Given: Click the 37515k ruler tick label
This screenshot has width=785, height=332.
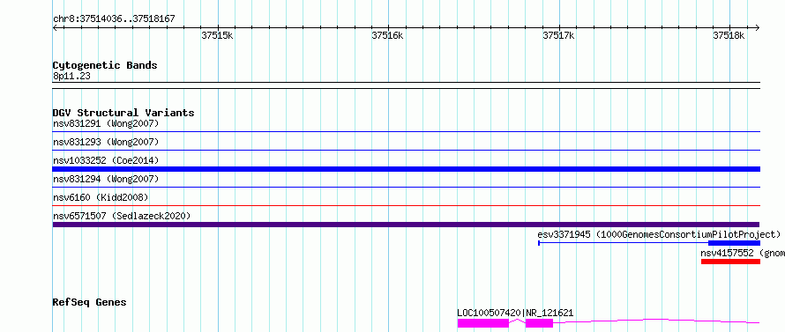Looking at the screenshot, I should pyautogui.click(x=217, y=35).
